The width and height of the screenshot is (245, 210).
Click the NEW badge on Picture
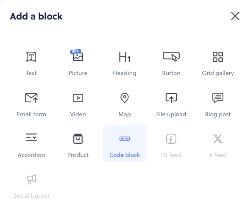coord(75,51)
